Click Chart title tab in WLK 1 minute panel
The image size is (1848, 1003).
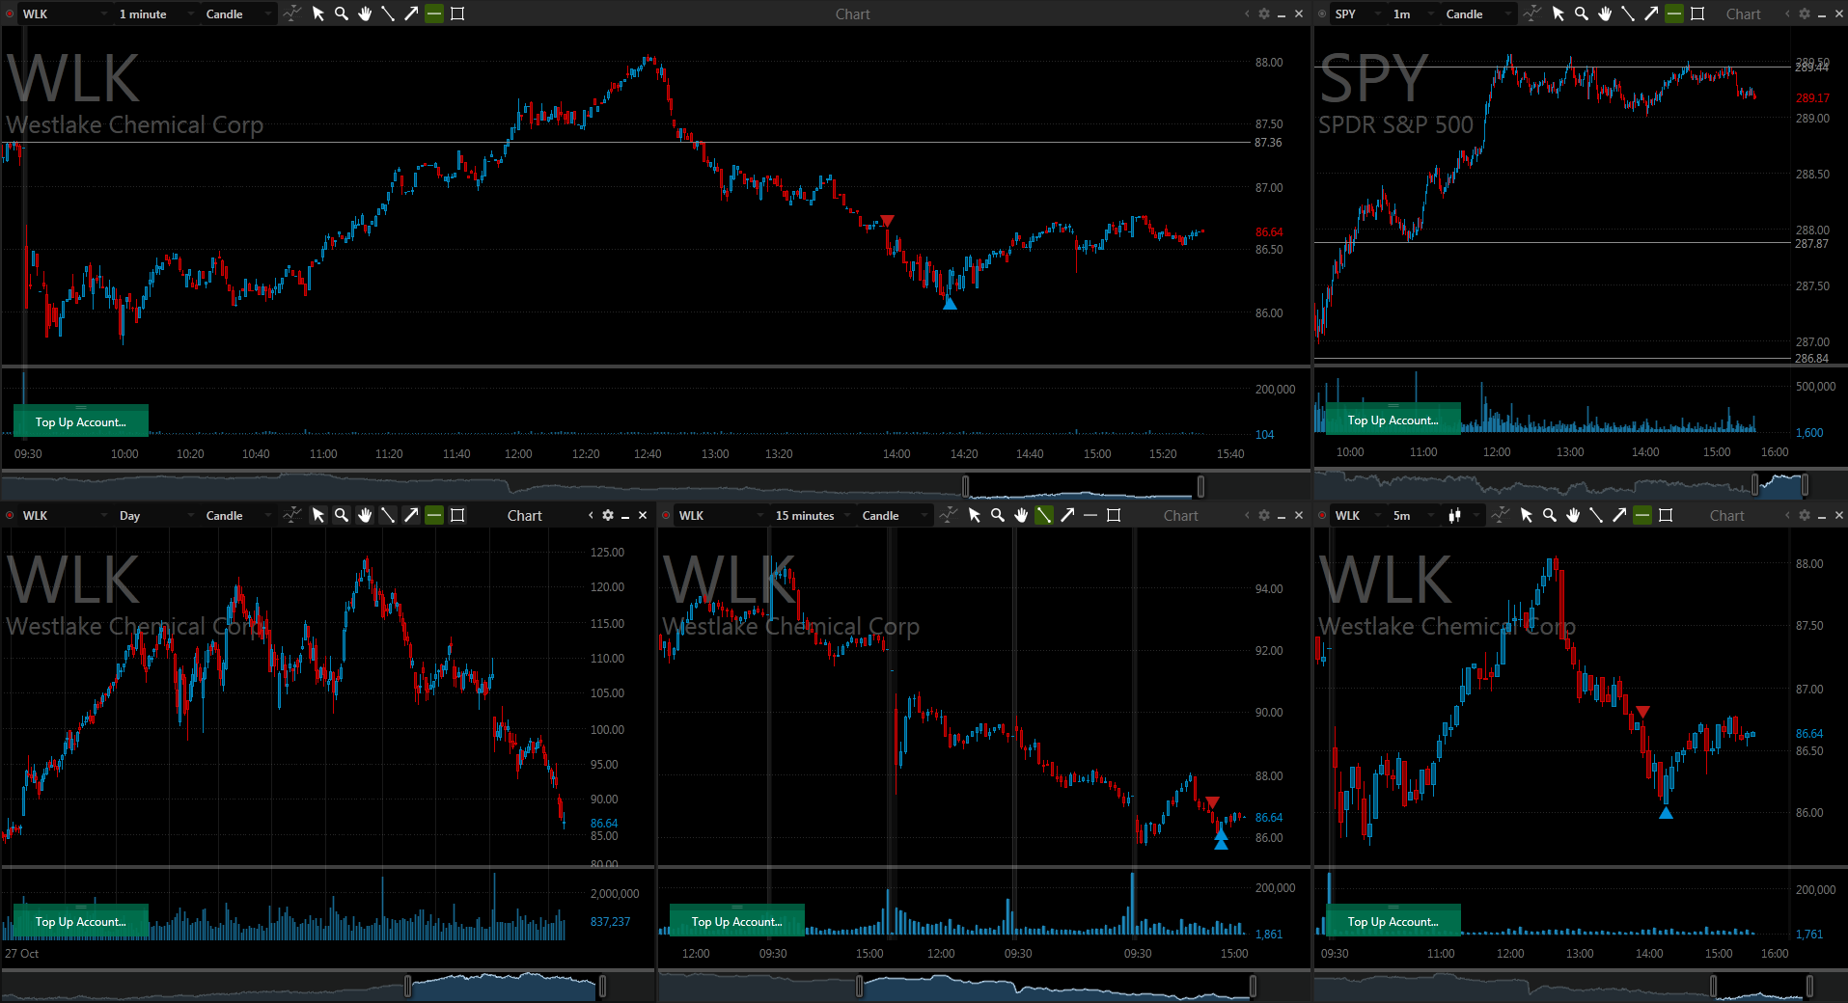(x=852, y=14)
